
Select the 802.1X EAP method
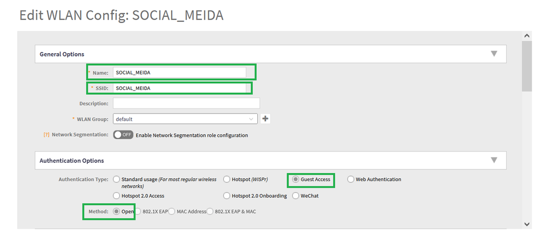pyautogui.click(x=139, y=212)
